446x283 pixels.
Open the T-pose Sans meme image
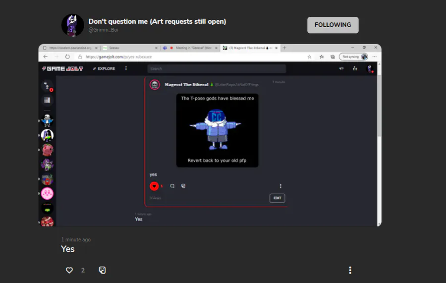point(218,130)
